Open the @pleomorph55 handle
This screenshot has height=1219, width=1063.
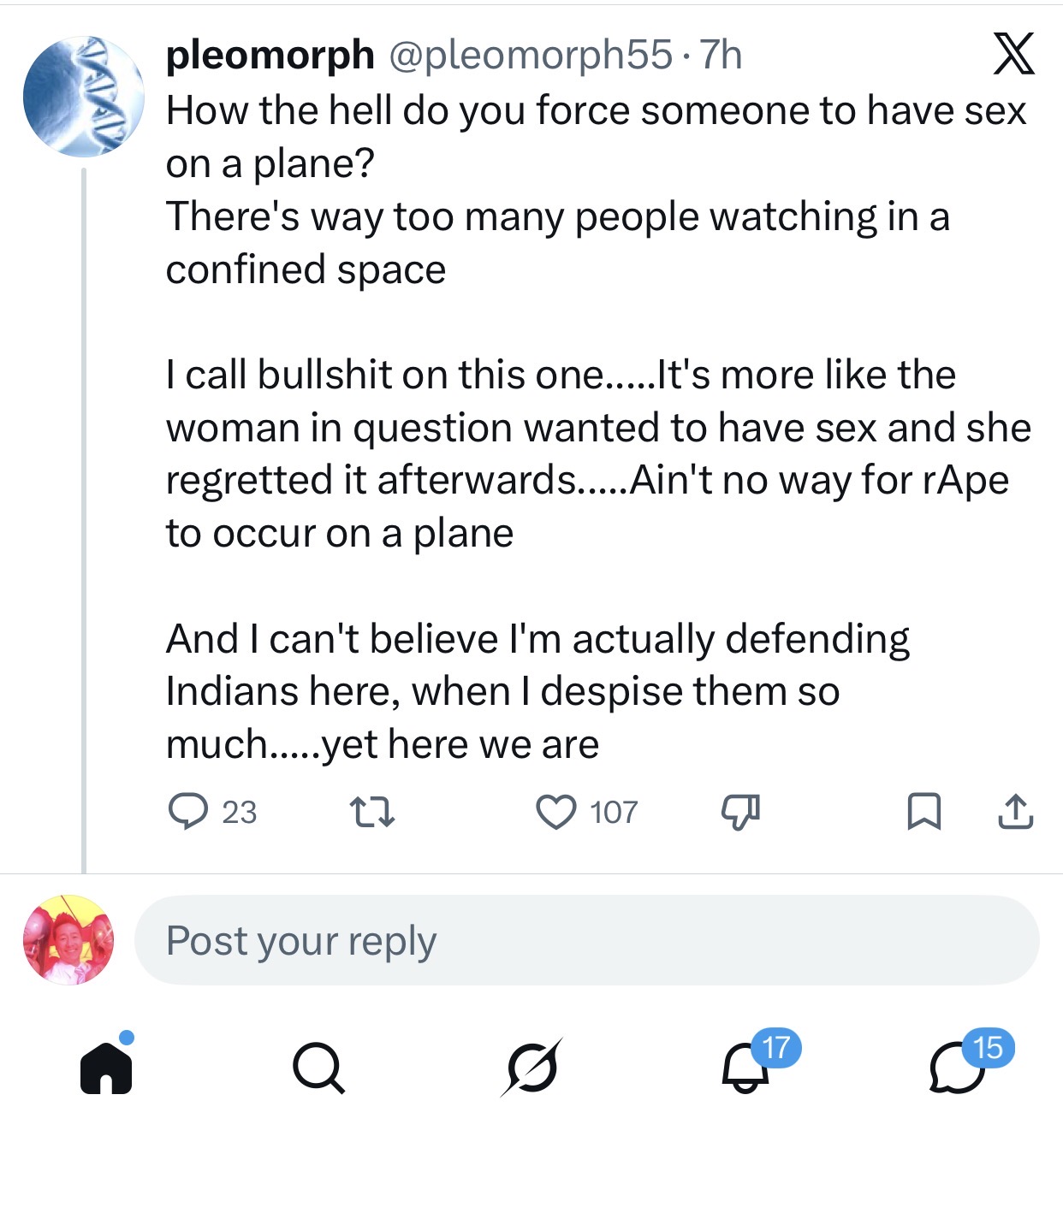531,55
